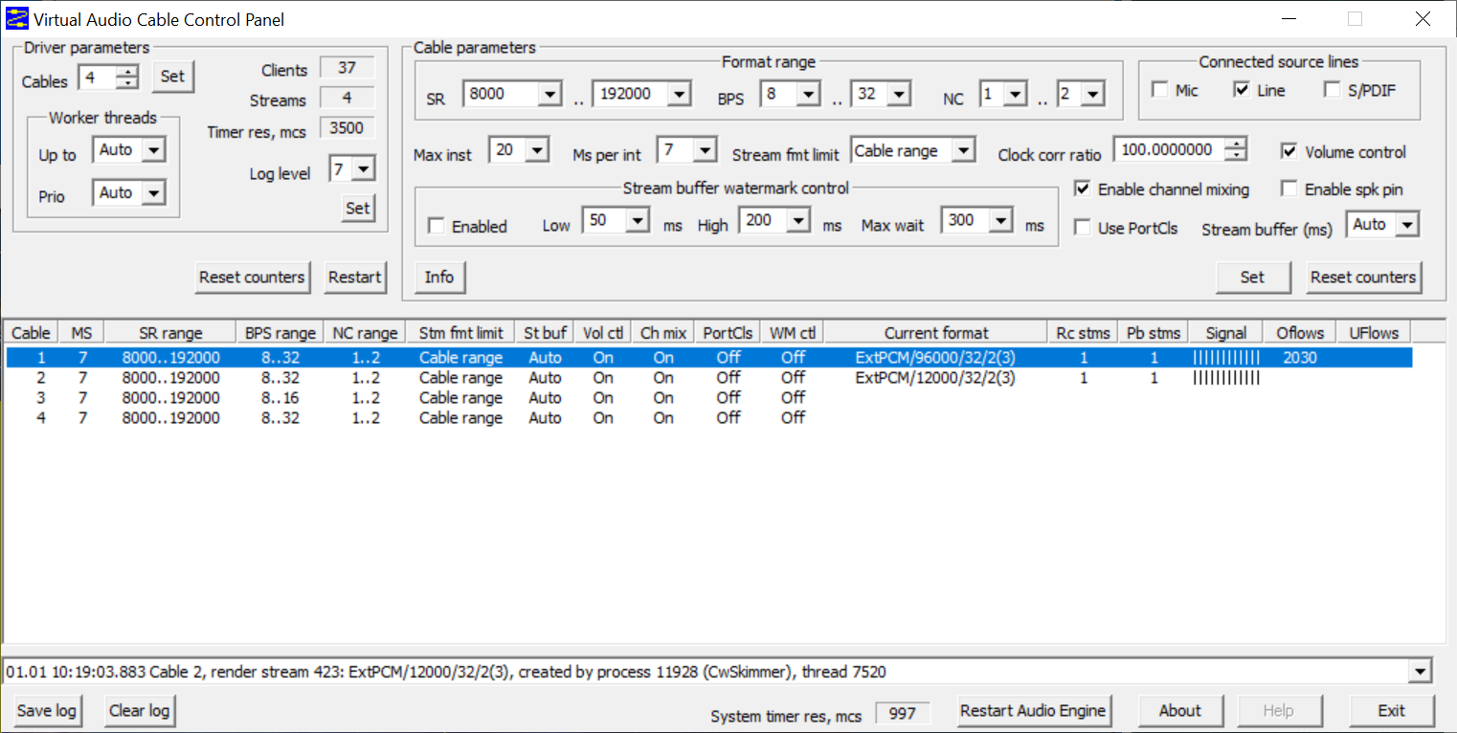The width and height of the screenshot is (1457, 733).
Task: Click the Oflows column header
Action: [1299, 333]
